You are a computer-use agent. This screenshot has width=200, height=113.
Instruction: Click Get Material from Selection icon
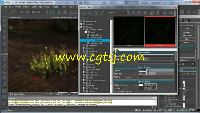[96, 13]
